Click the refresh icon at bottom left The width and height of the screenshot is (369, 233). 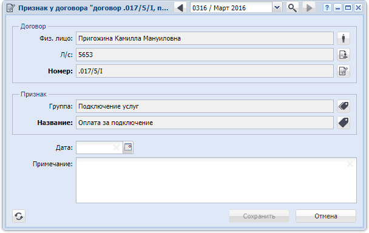[x=19, y=216]
